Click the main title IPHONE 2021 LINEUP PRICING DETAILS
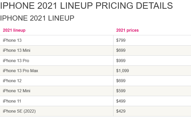Image resolution: width=191 pixels, height=118 pixels. (86, 6)
